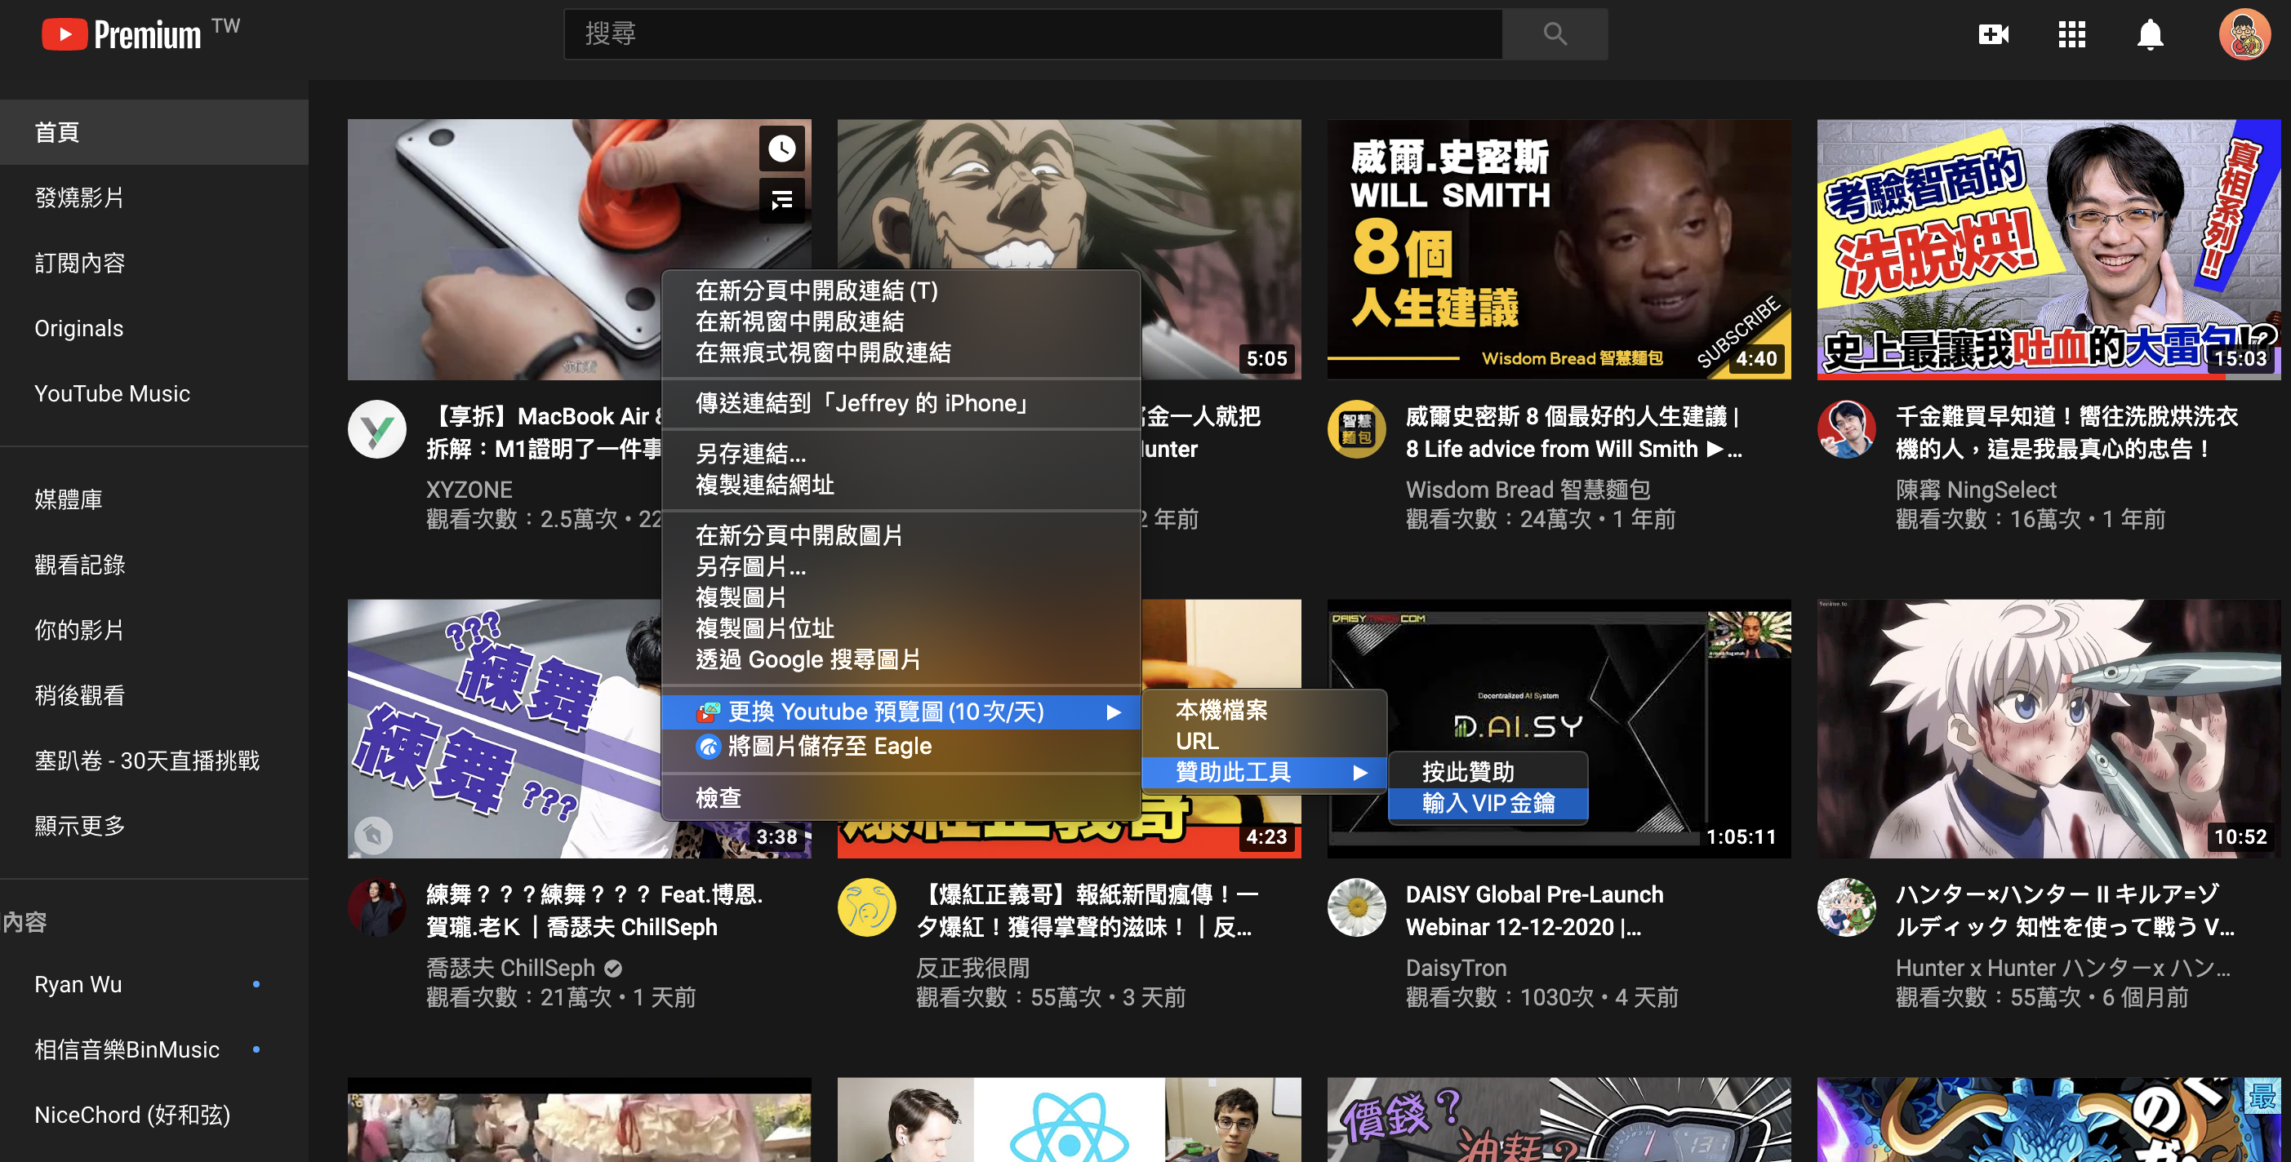Click the watch later clock icon on MacBook thumbnail
The height and width of the screenshot is (1162, 2291).
781,149
